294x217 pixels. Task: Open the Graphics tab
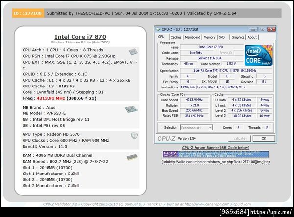coord(238,37)
